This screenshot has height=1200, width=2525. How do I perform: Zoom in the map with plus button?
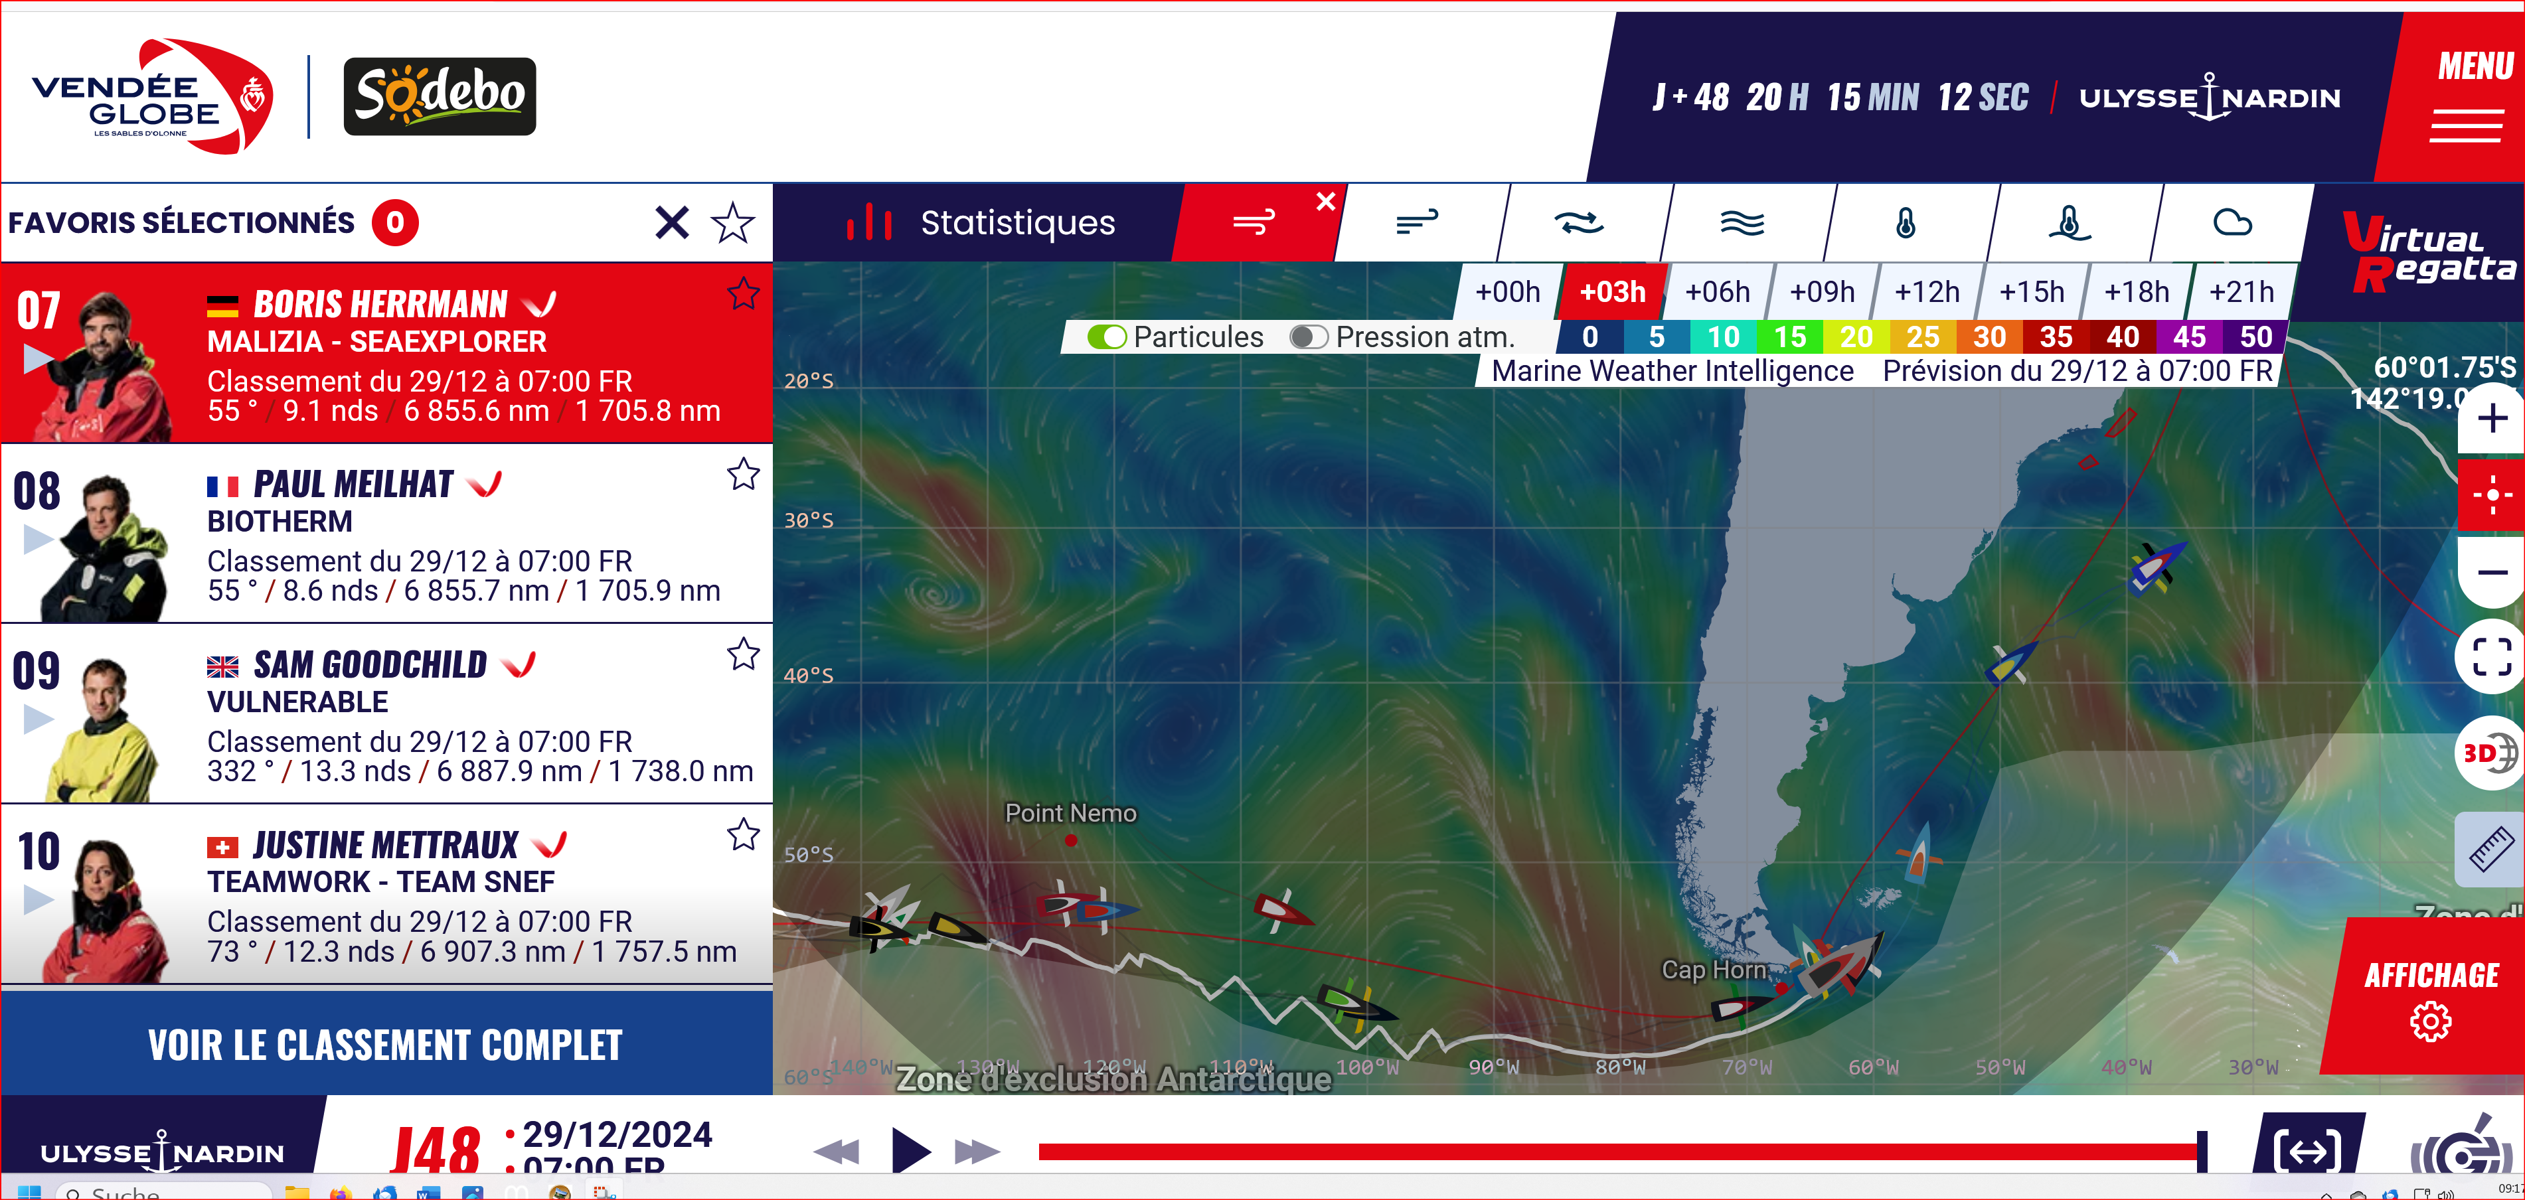point(2492,419)
